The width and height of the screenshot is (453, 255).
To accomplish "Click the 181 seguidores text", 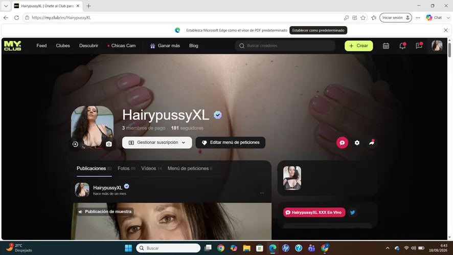I will (x=187, y=128).
